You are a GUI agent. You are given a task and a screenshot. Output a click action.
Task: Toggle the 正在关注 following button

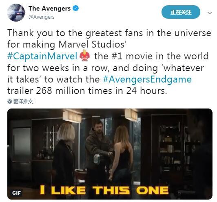181,12
